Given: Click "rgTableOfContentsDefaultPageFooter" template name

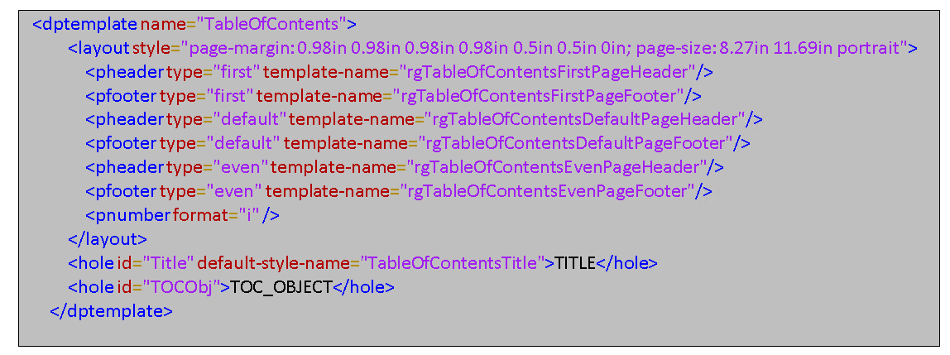Looking at the screenshot, I should coord(577,143).
